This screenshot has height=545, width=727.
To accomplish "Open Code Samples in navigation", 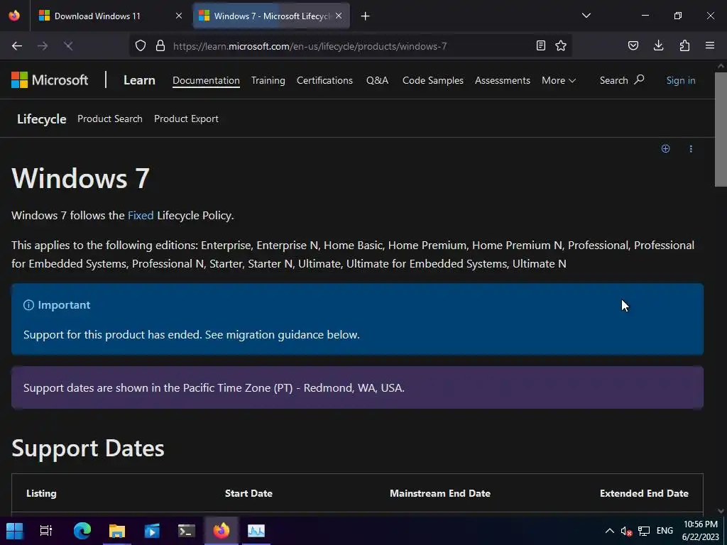I will click(x=433, y=80).
